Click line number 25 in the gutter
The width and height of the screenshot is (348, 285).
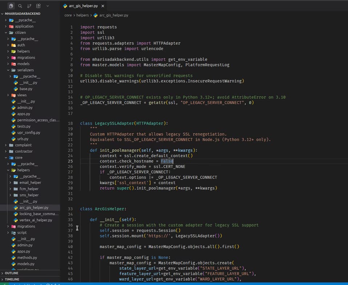point(72,161)
